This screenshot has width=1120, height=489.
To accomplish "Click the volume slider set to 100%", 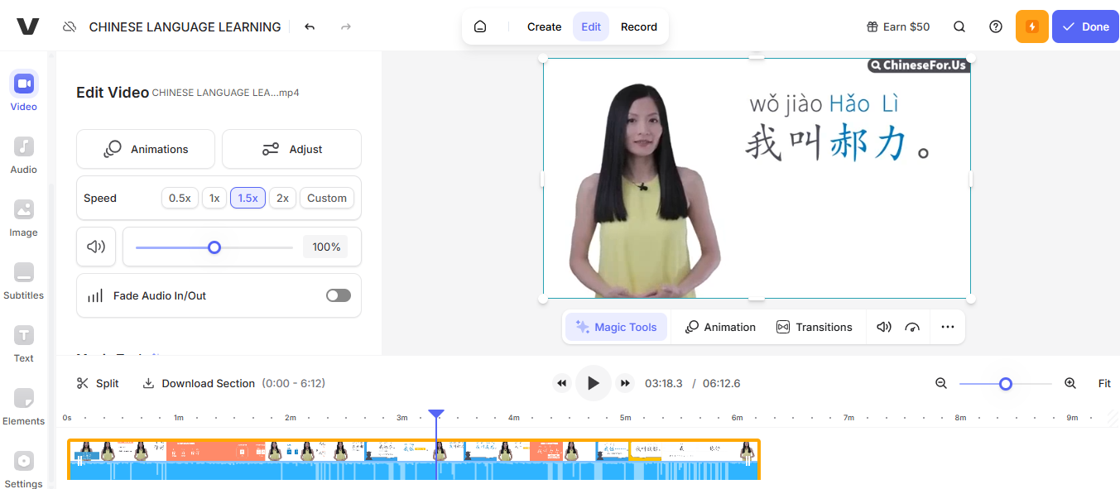I will 214,247.
